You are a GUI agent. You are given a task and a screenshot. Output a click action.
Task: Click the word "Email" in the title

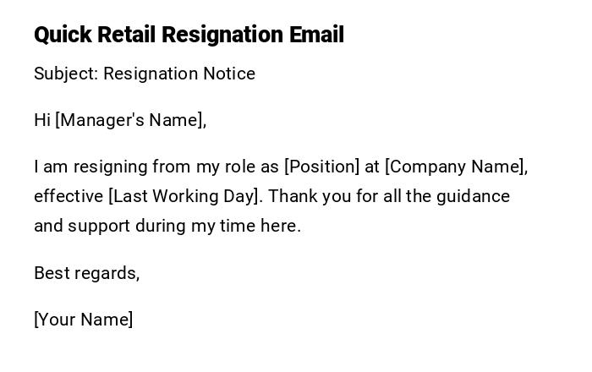(316, 35)
